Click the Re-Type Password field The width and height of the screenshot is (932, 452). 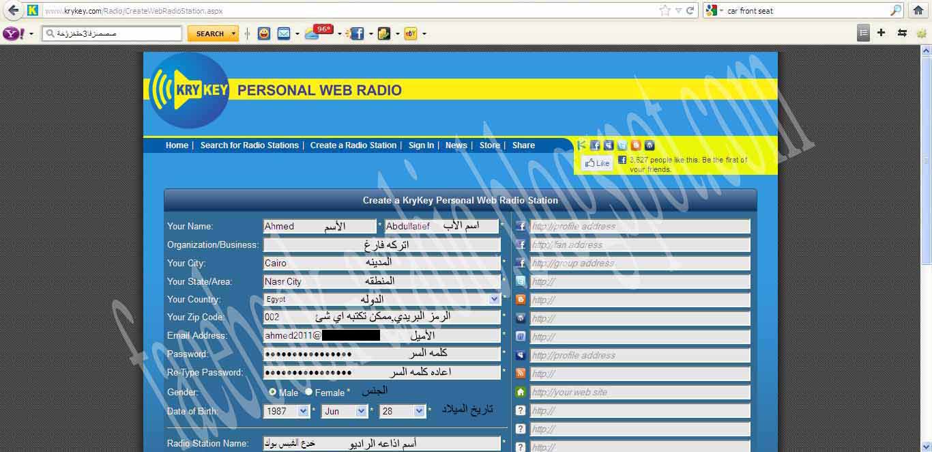pos(382,372)
